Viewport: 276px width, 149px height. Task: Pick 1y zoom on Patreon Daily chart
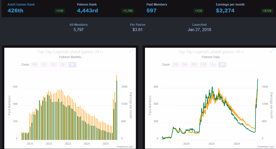point(213,65)
